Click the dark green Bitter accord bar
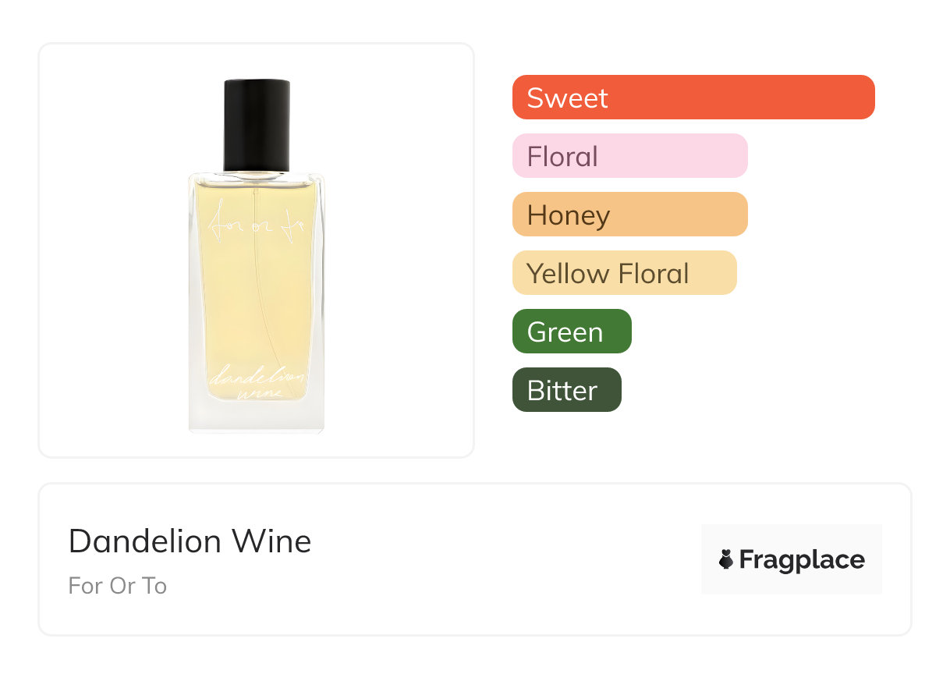This screenshot has height=674, width=950. tap(566, 390)
